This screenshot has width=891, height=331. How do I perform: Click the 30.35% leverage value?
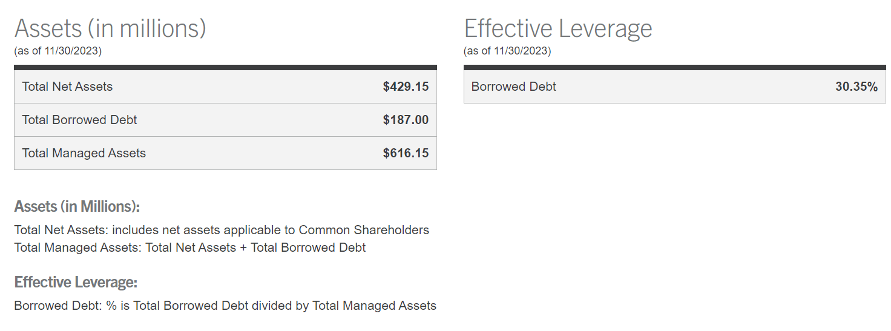point(856,87)
